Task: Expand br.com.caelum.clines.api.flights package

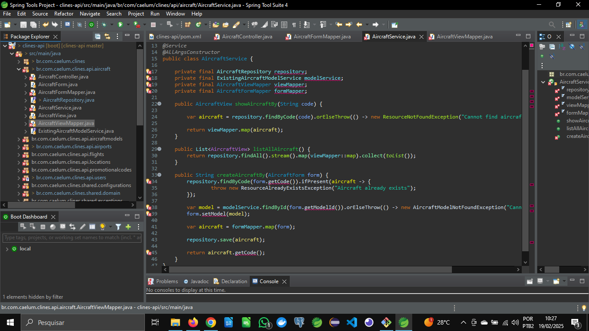Action: pyautogui.click(x=19, y=154)
